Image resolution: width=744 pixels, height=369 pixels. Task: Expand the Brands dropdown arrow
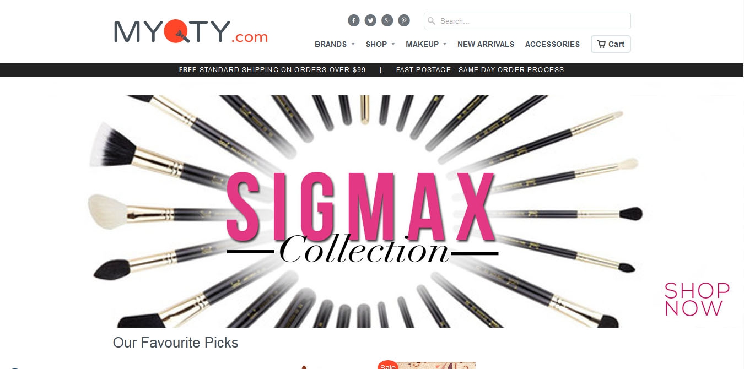(x=353, y=44)
